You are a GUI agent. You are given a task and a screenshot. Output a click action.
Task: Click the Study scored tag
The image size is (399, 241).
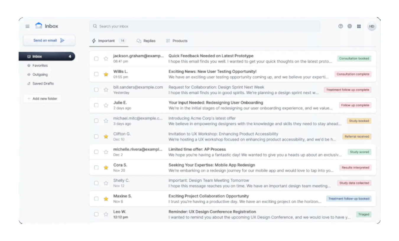click(359, 152)
